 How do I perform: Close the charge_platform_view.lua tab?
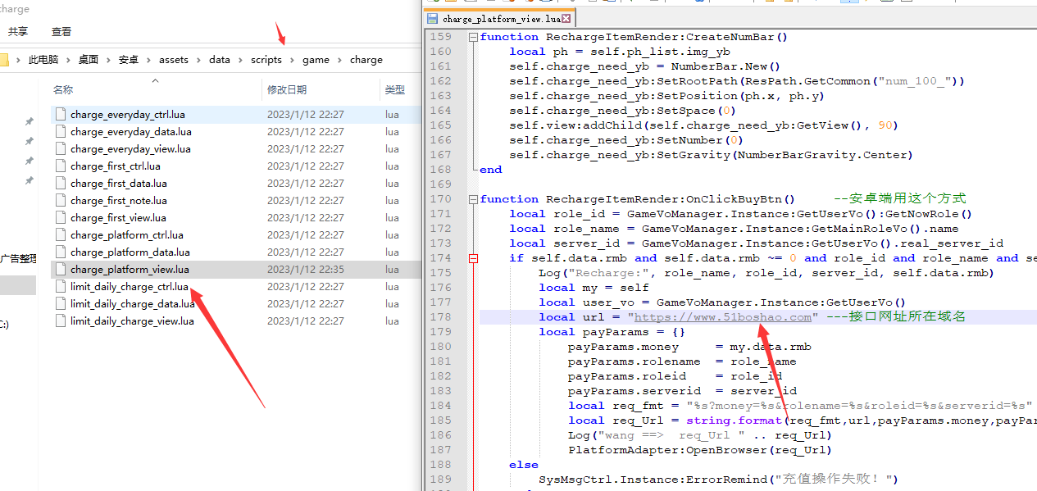[565, 18]
